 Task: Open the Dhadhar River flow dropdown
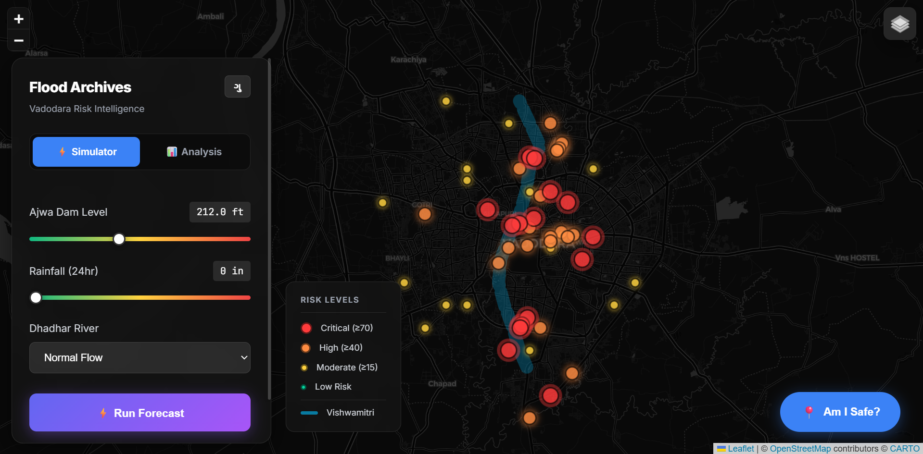click(x=140, y=357)
